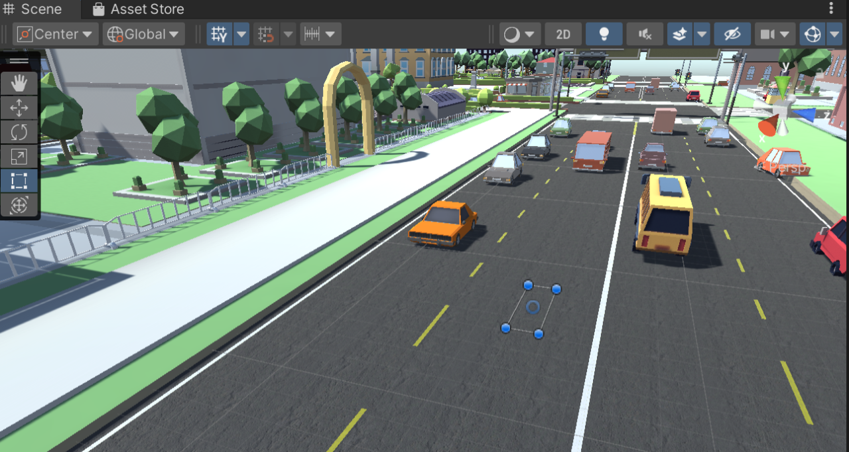Viewport: 849px width, 452px height.
Task: Select the Scale tool
Action: [x=19, y=157]
